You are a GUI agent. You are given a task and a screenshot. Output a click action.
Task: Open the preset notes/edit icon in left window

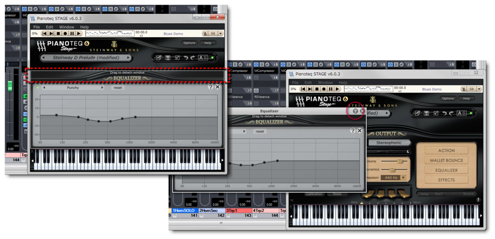pyautogui.click(x=159, y=57)
